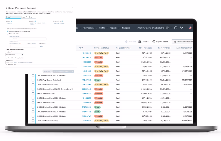Viewport: 221px width, 141px height.
Task: Open the Profile menu
Action: [x=102, y=28]
